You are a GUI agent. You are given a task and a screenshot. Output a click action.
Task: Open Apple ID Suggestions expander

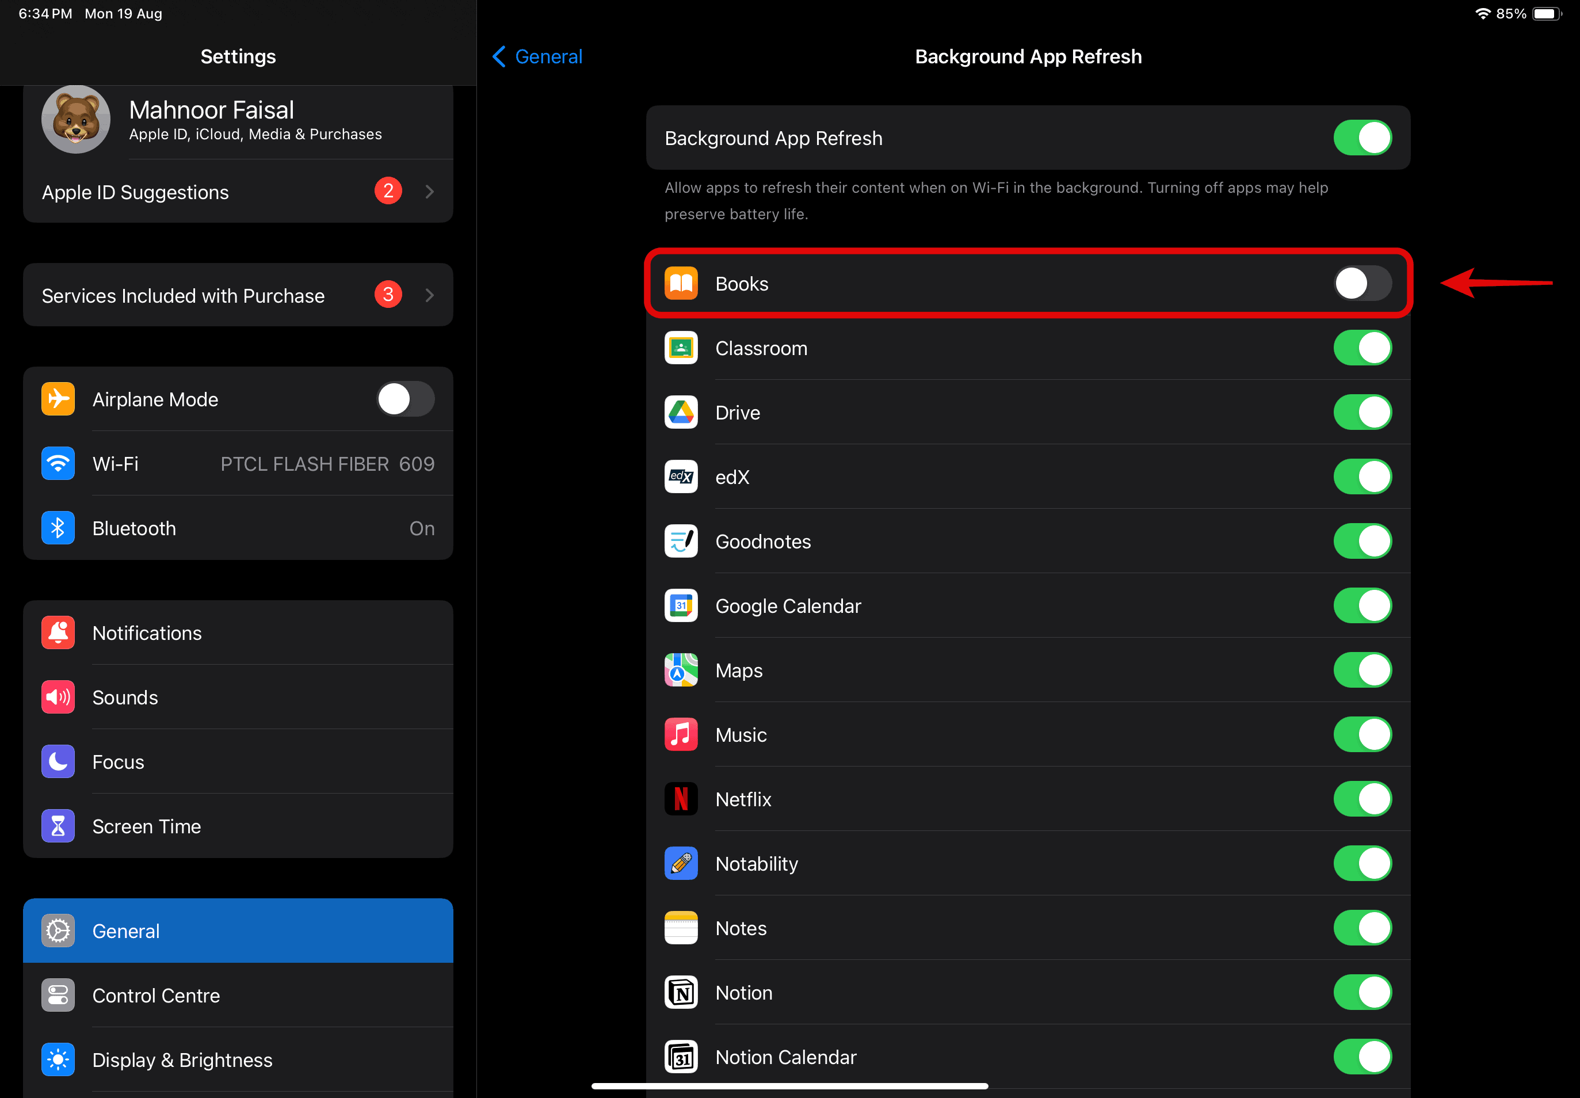(430, 191)
